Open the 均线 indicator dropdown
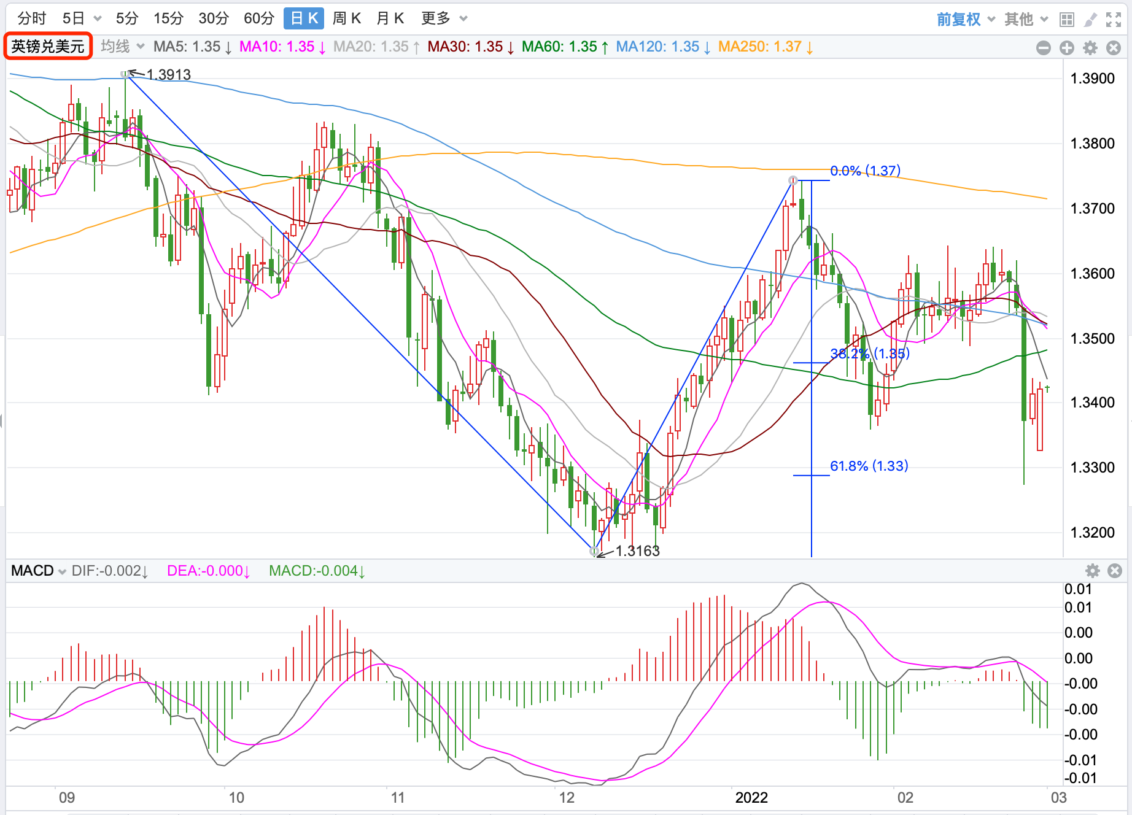 pyautogui.click(x=122, y=47)
